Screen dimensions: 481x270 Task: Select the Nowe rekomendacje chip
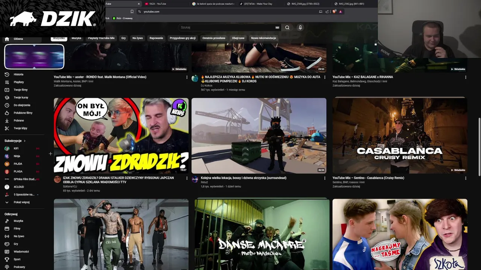click(263, 38)
